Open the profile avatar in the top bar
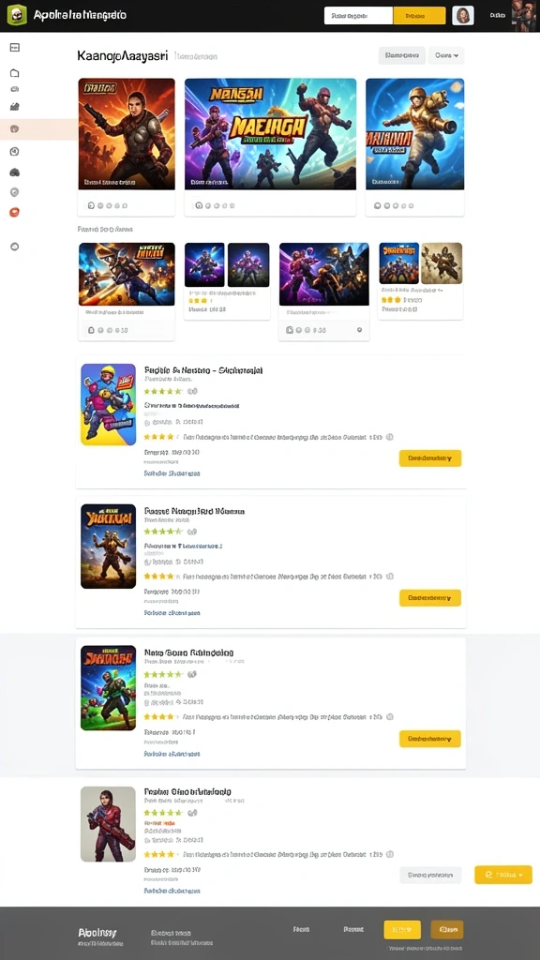The height and width of the screenshot is (960, 540). pos(463,15)
